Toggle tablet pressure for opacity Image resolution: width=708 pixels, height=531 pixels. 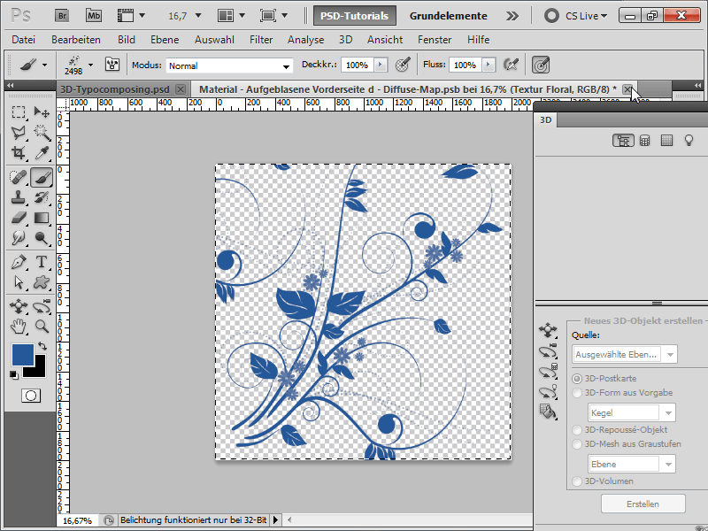403,65
